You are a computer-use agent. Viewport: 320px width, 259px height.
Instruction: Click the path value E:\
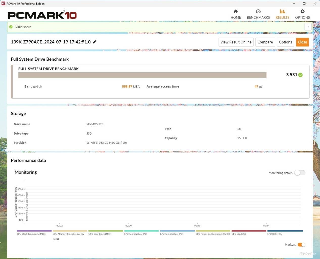(239, 129)
